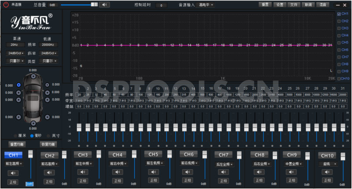Open the 音源输入 高电平 dropdown
The width and height of the screenshot is (352, 189).
click(205, 5)
